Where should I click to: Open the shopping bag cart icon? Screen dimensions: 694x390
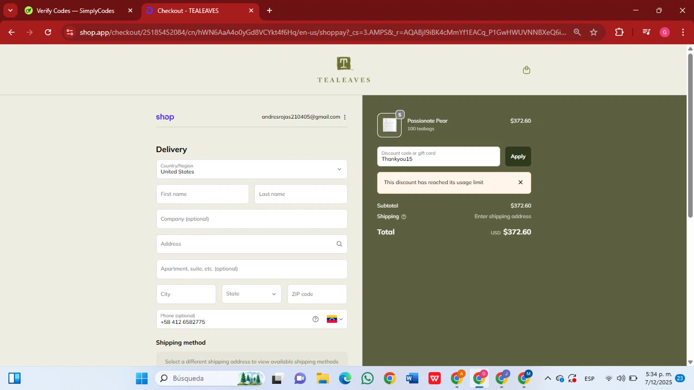(x=526, y=70)
